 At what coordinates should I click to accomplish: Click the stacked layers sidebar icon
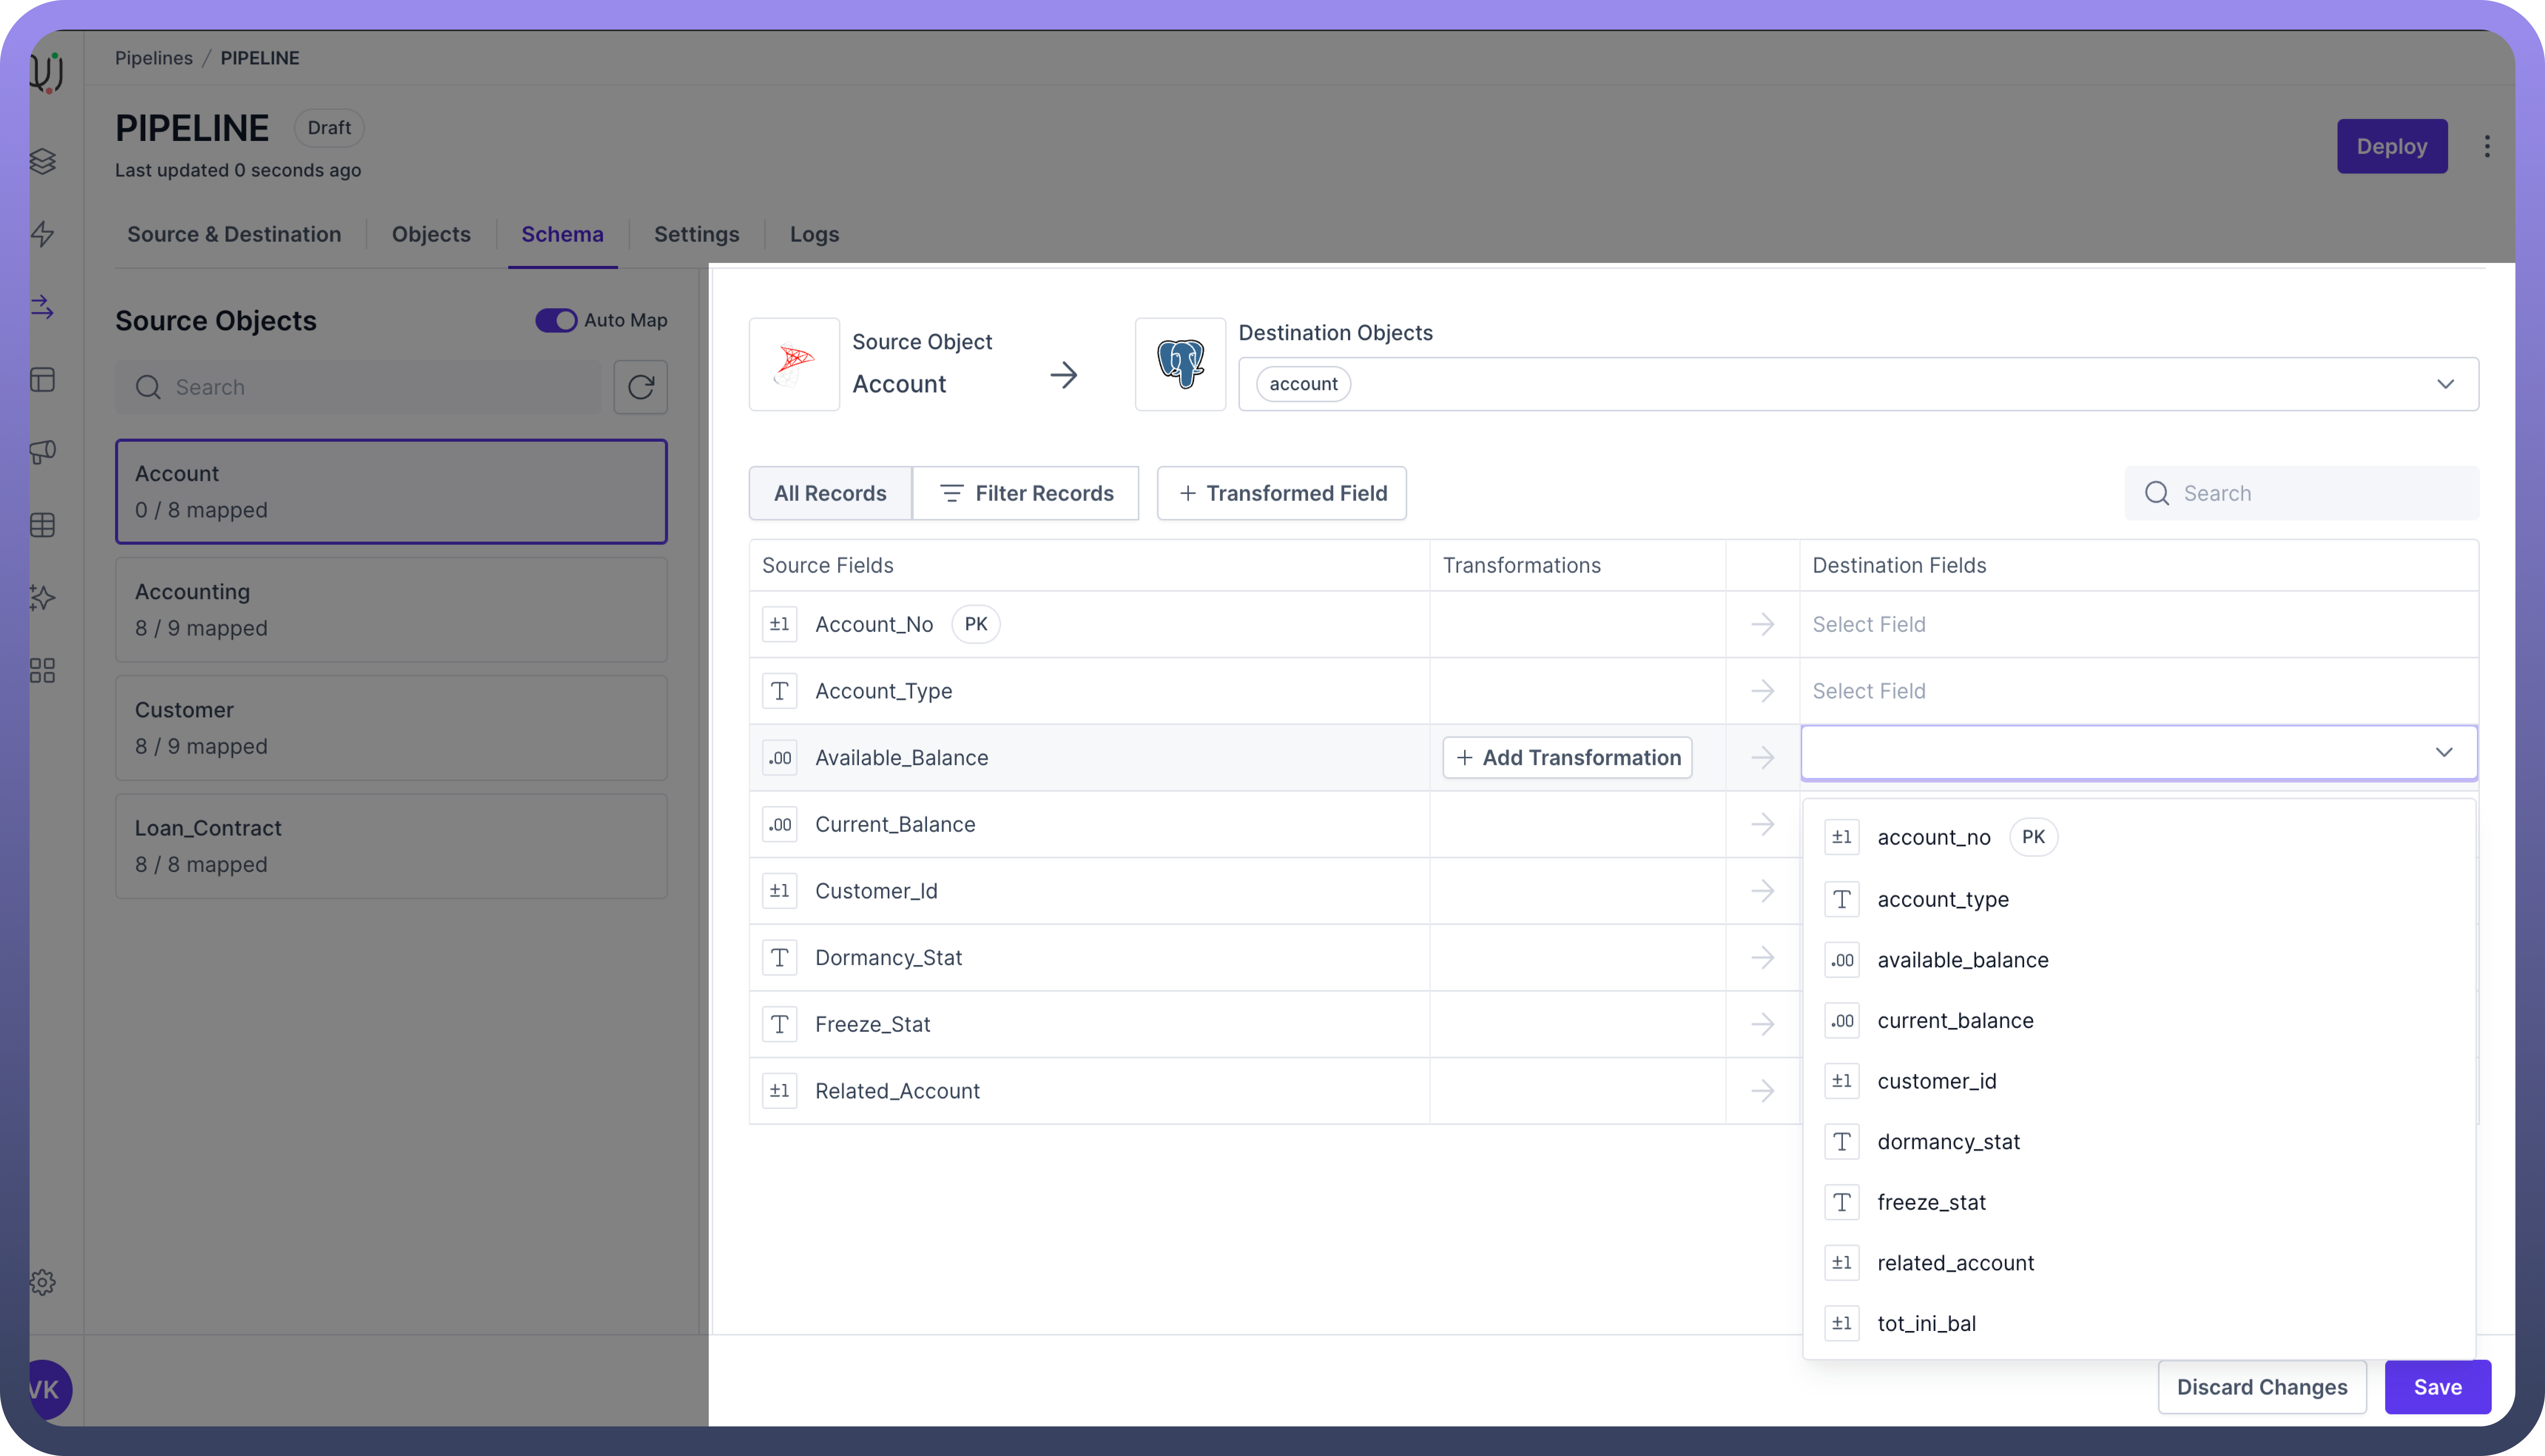click(42, 161)
